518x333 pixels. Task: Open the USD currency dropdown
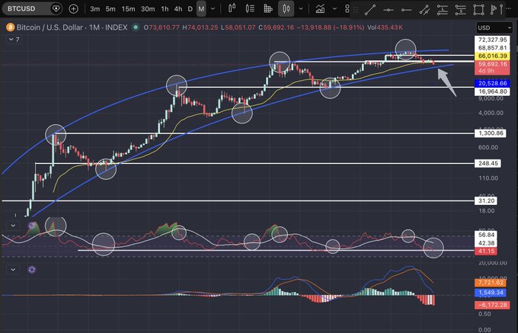494,27
